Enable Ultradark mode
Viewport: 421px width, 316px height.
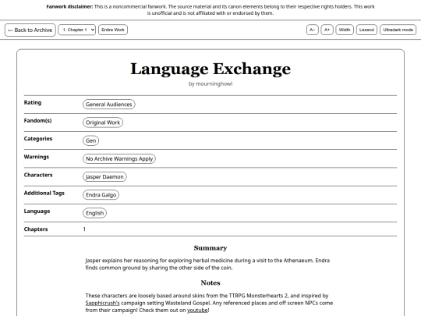click(x=398, y=30)
